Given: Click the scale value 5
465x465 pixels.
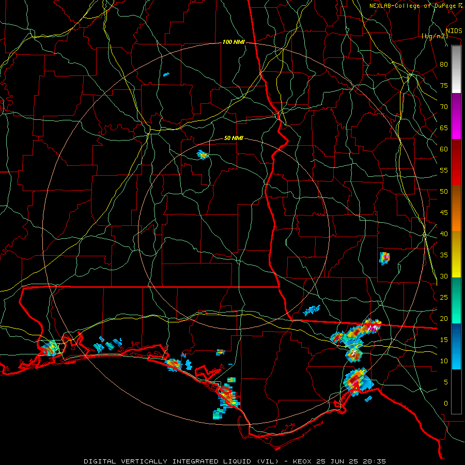Looking at the screenshot, I should (446, 382).
